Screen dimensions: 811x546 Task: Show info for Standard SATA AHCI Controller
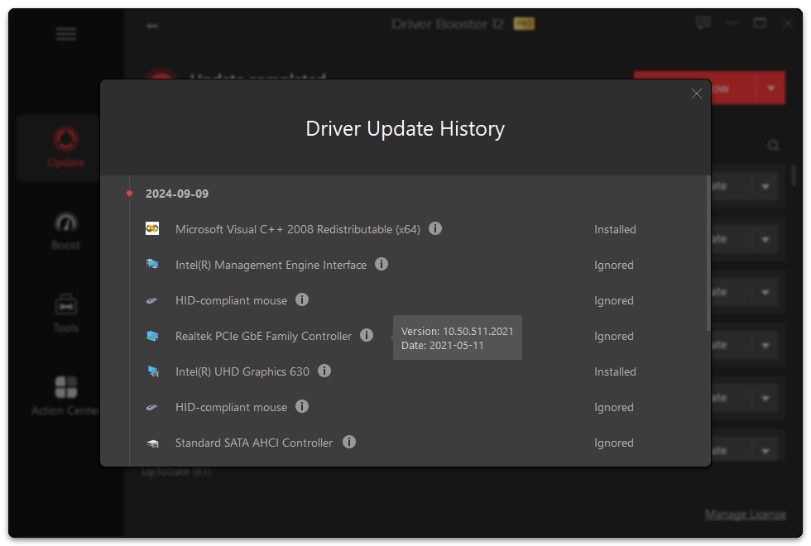coord(349,442)
